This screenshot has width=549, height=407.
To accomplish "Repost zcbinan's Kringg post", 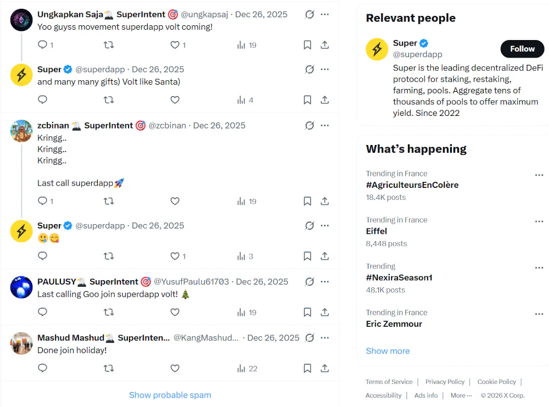I will 109,201.
